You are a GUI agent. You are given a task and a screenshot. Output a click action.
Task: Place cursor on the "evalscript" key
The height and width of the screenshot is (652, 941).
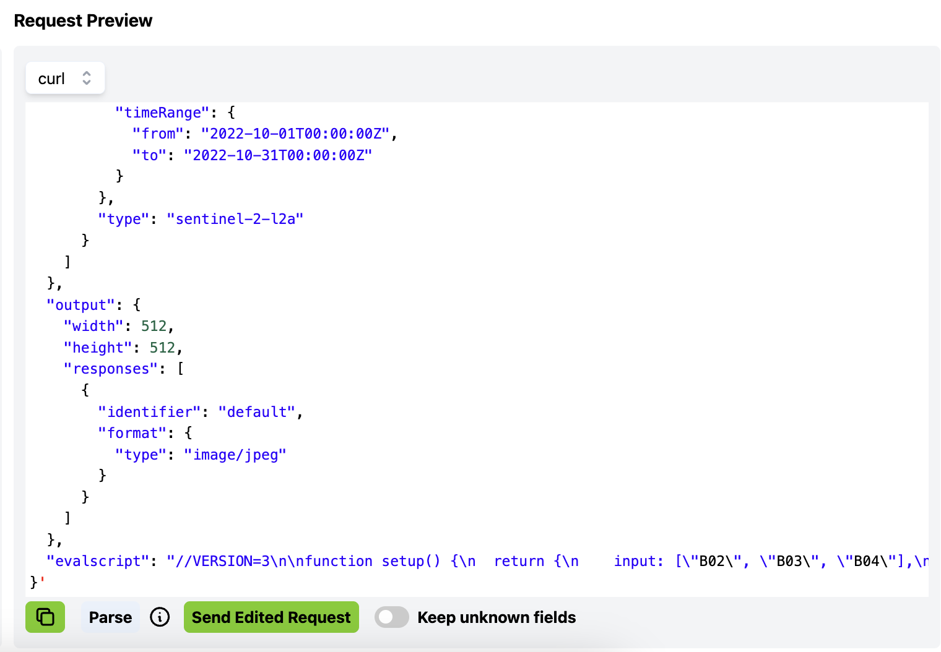pyautogui.click(x=97, y=561)
